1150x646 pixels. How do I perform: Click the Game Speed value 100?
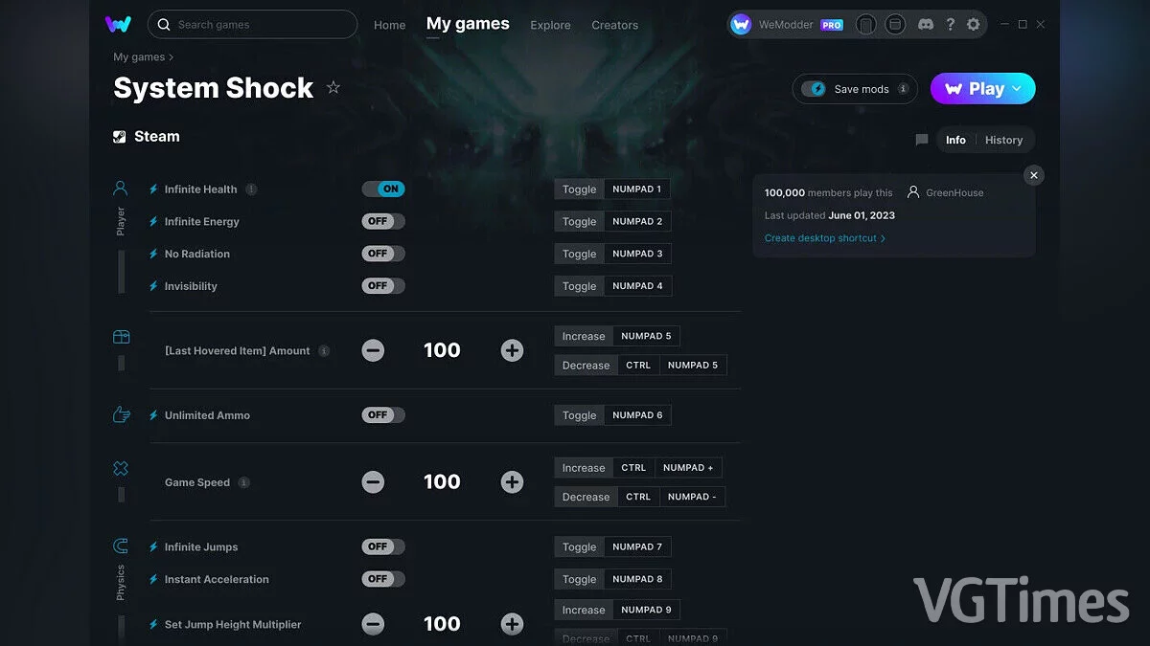(x=442, y=482)
